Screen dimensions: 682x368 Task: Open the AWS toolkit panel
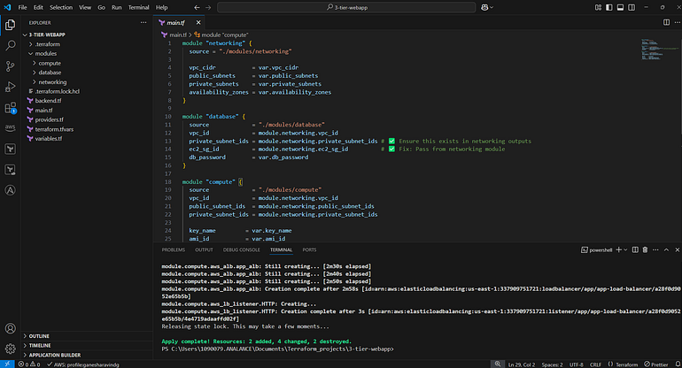tap(11, 127)
